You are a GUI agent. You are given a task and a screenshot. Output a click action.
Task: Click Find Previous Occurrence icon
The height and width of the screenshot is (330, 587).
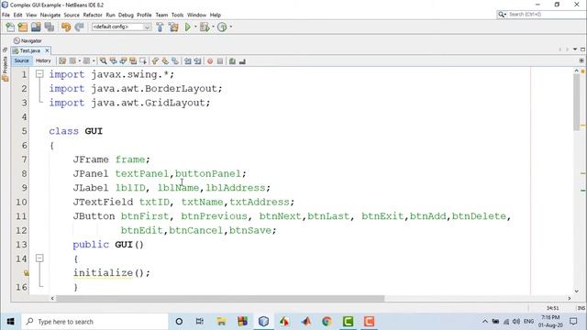pos(113,61)
